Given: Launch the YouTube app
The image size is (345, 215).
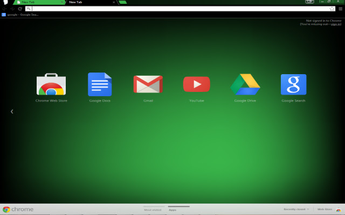Looking at the screenshot, I should [196, 84].
